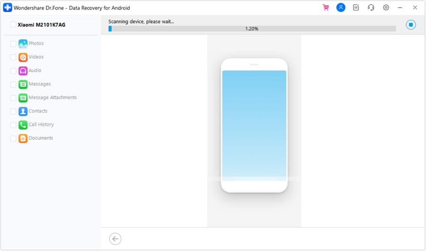Click the Photos category icon
The width and height of the screenshot is (426, 251).
(23, 43)
